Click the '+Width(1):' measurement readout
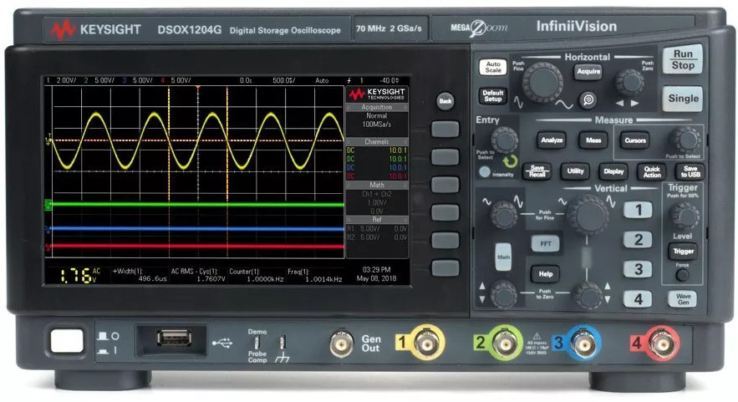 pyautogui.click(x=140, y=275)
